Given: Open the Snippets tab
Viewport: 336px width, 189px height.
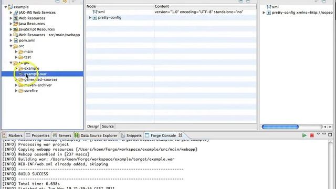Looking at the screenshot, I should click(131, 135).
